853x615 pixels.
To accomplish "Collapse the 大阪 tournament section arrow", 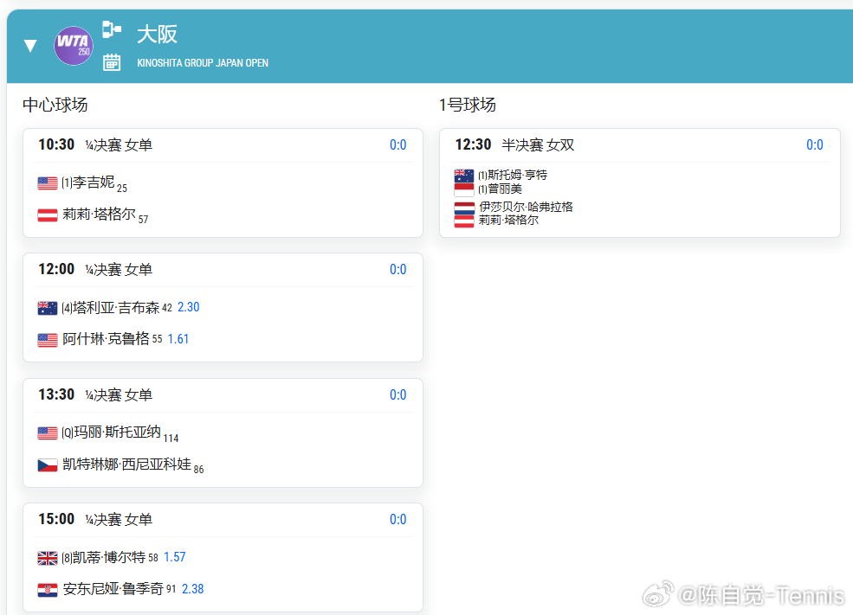I will [30, 46].
